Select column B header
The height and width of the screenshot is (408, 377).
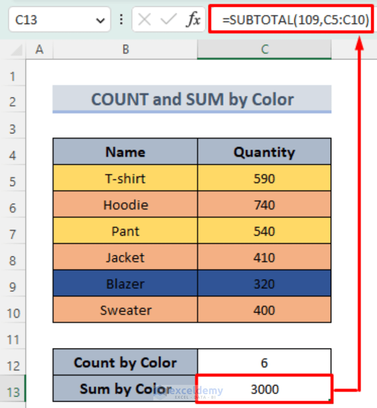125,49
